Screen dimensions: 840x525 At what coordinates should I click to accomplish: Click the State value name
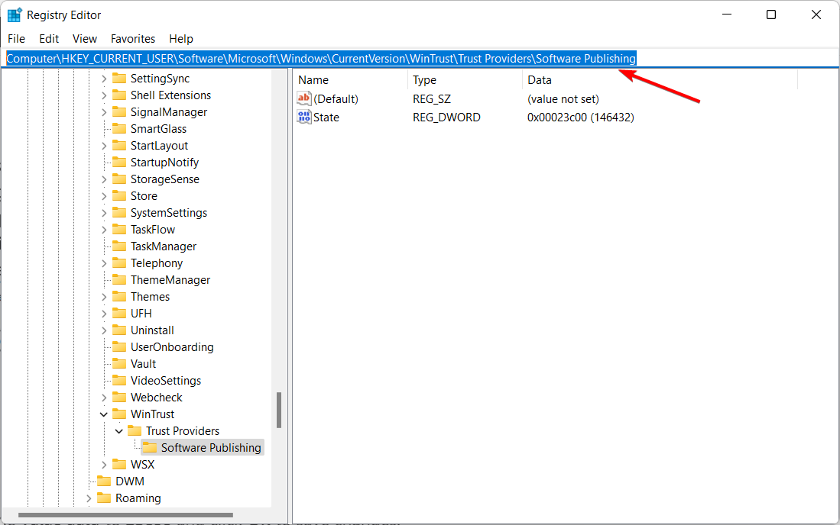click(326, 117)
